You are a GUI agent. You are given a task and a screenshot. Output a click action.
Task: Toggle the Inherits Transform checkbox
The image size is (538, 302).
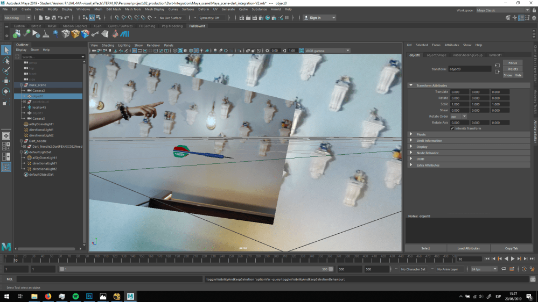pyautogui.click(x=452, y=128)
